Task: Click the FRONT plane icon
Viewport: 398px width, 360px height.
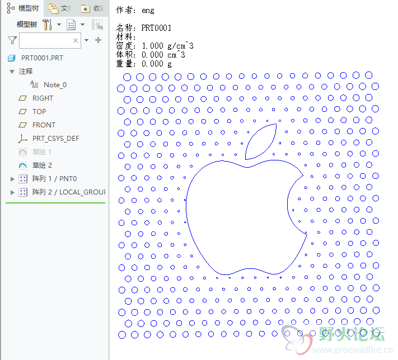Action: (x=23, y=125)
